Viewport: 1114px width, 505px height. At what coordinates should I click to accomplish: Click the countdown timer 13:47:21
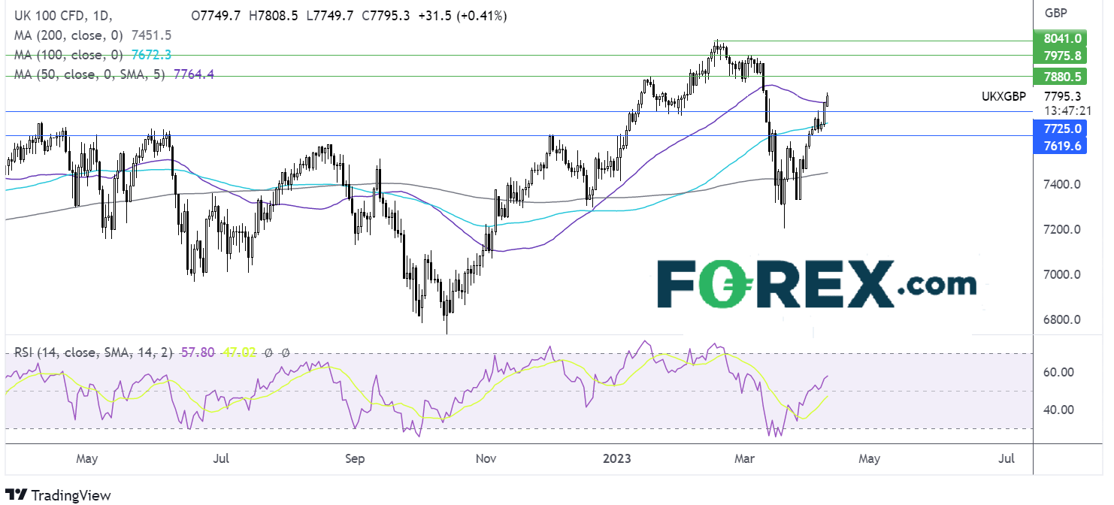point(1067,110)
